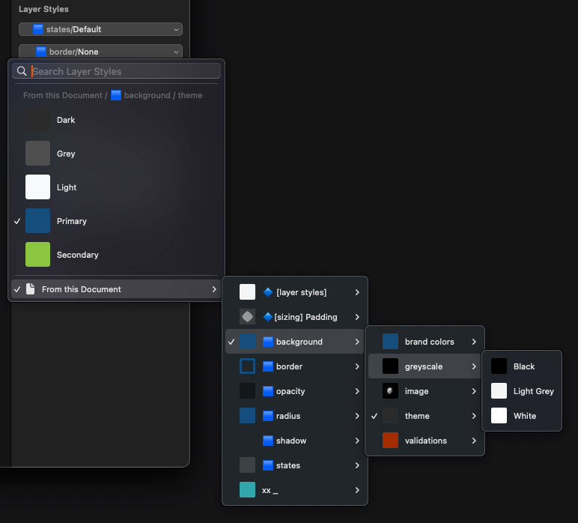Screen dimensions: 578x523
Task: Click the blue folder icon beside states
Action: [x=268, y=465]
